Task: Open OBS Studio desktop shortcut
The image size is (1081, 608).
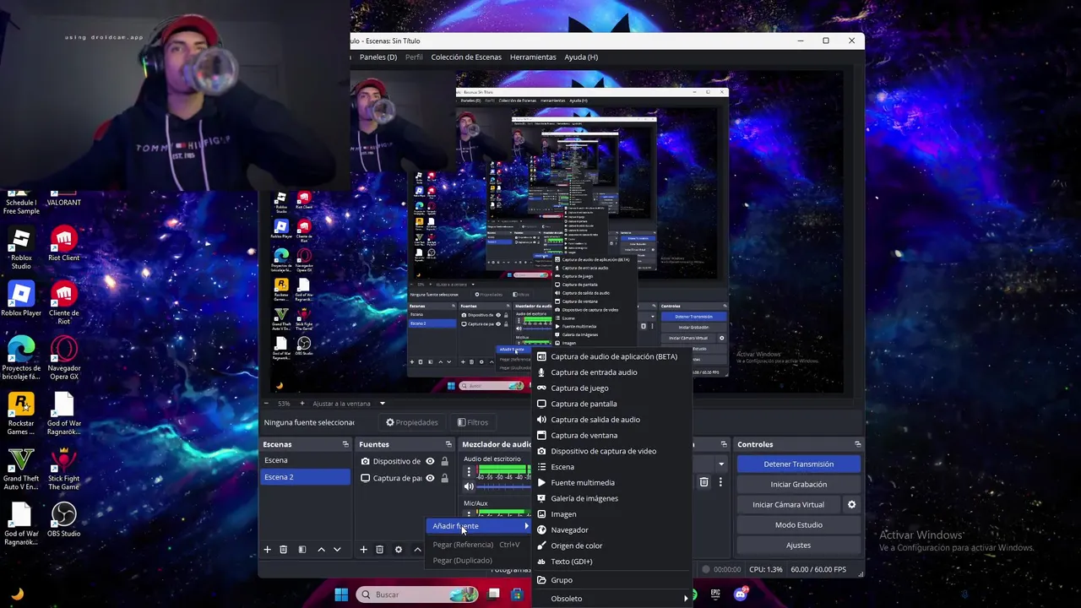Action: 63,519
